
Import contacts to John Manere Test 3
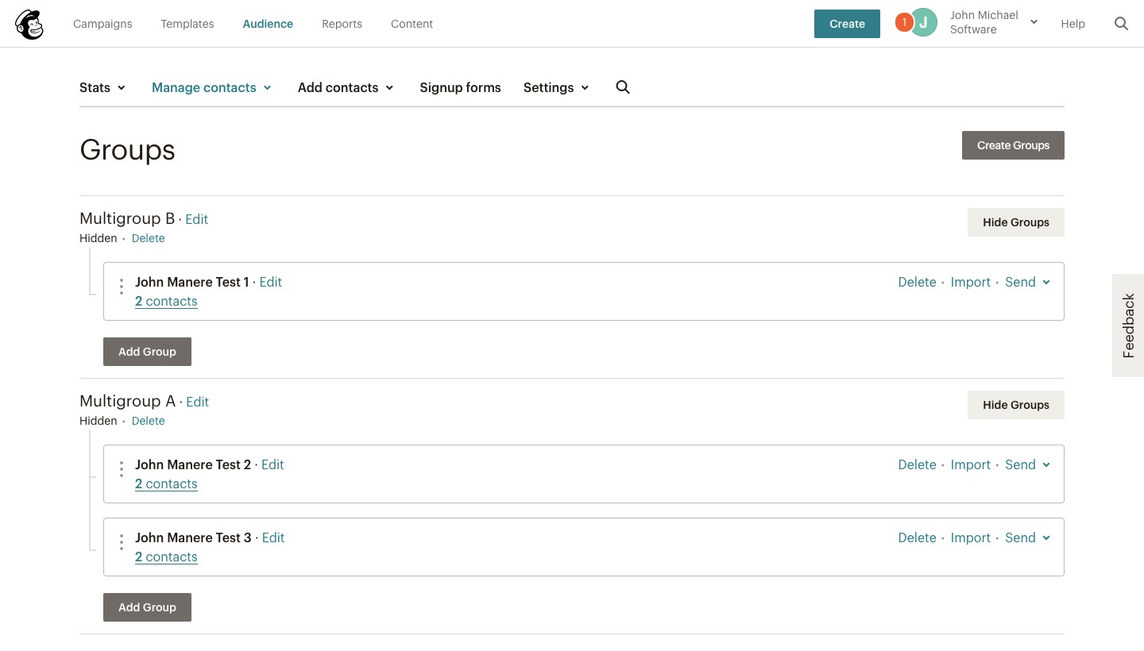click(970, 537)
